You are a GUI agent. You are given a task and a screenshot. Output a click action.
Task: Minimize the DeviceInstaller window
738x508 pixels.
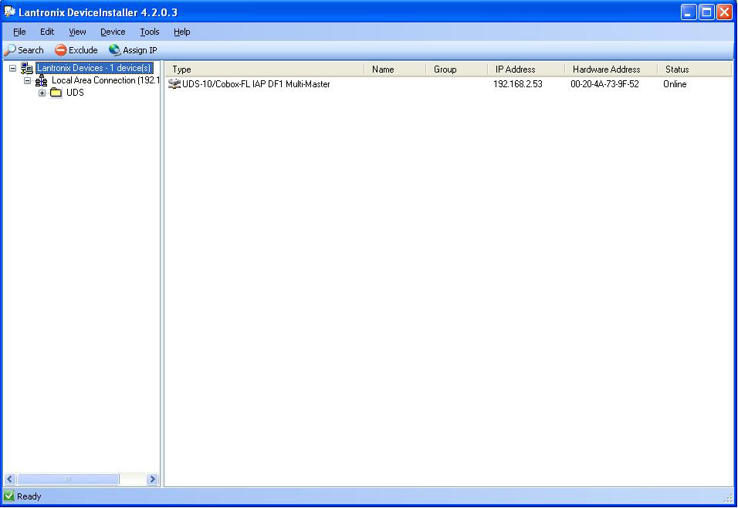pyautogui.click(x=689, y=12)
